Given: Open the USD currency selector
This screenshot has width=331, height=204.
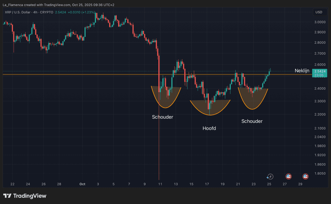Looking at the screenshot, I should [319, 12].
